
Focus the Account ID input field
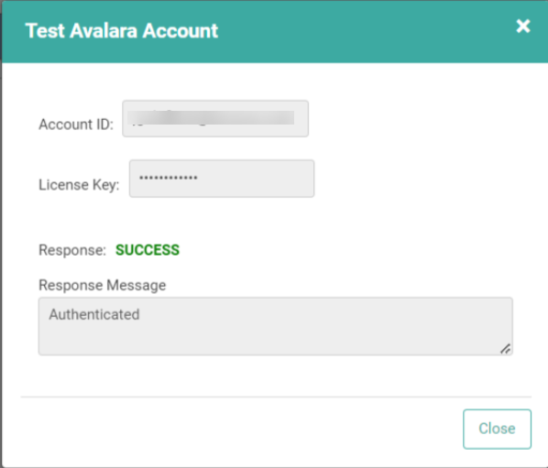click(215, 119)
